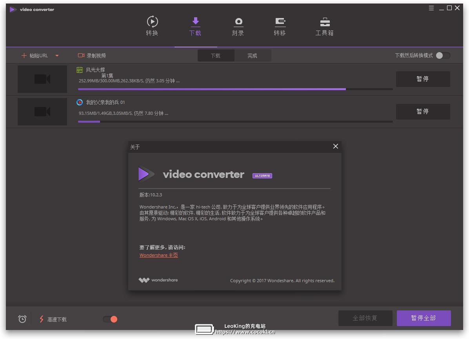Select the 下载 (Download) section icon

coord(195,22)
